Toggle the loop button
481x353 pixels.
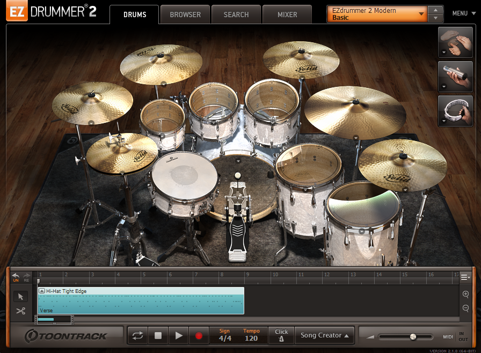[138, 335]
